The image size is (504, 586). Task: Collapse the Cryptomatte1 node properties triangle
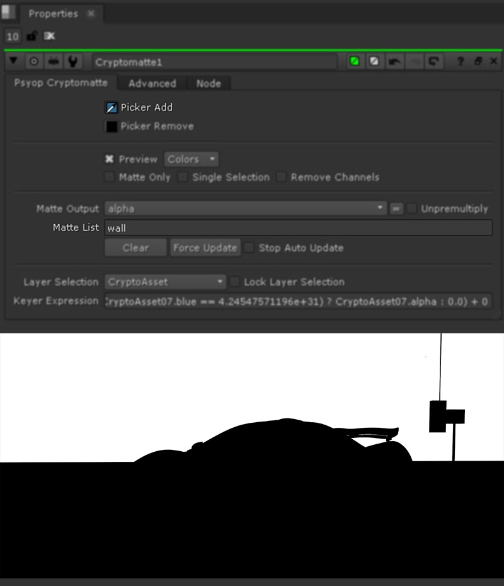pos(13,62)
